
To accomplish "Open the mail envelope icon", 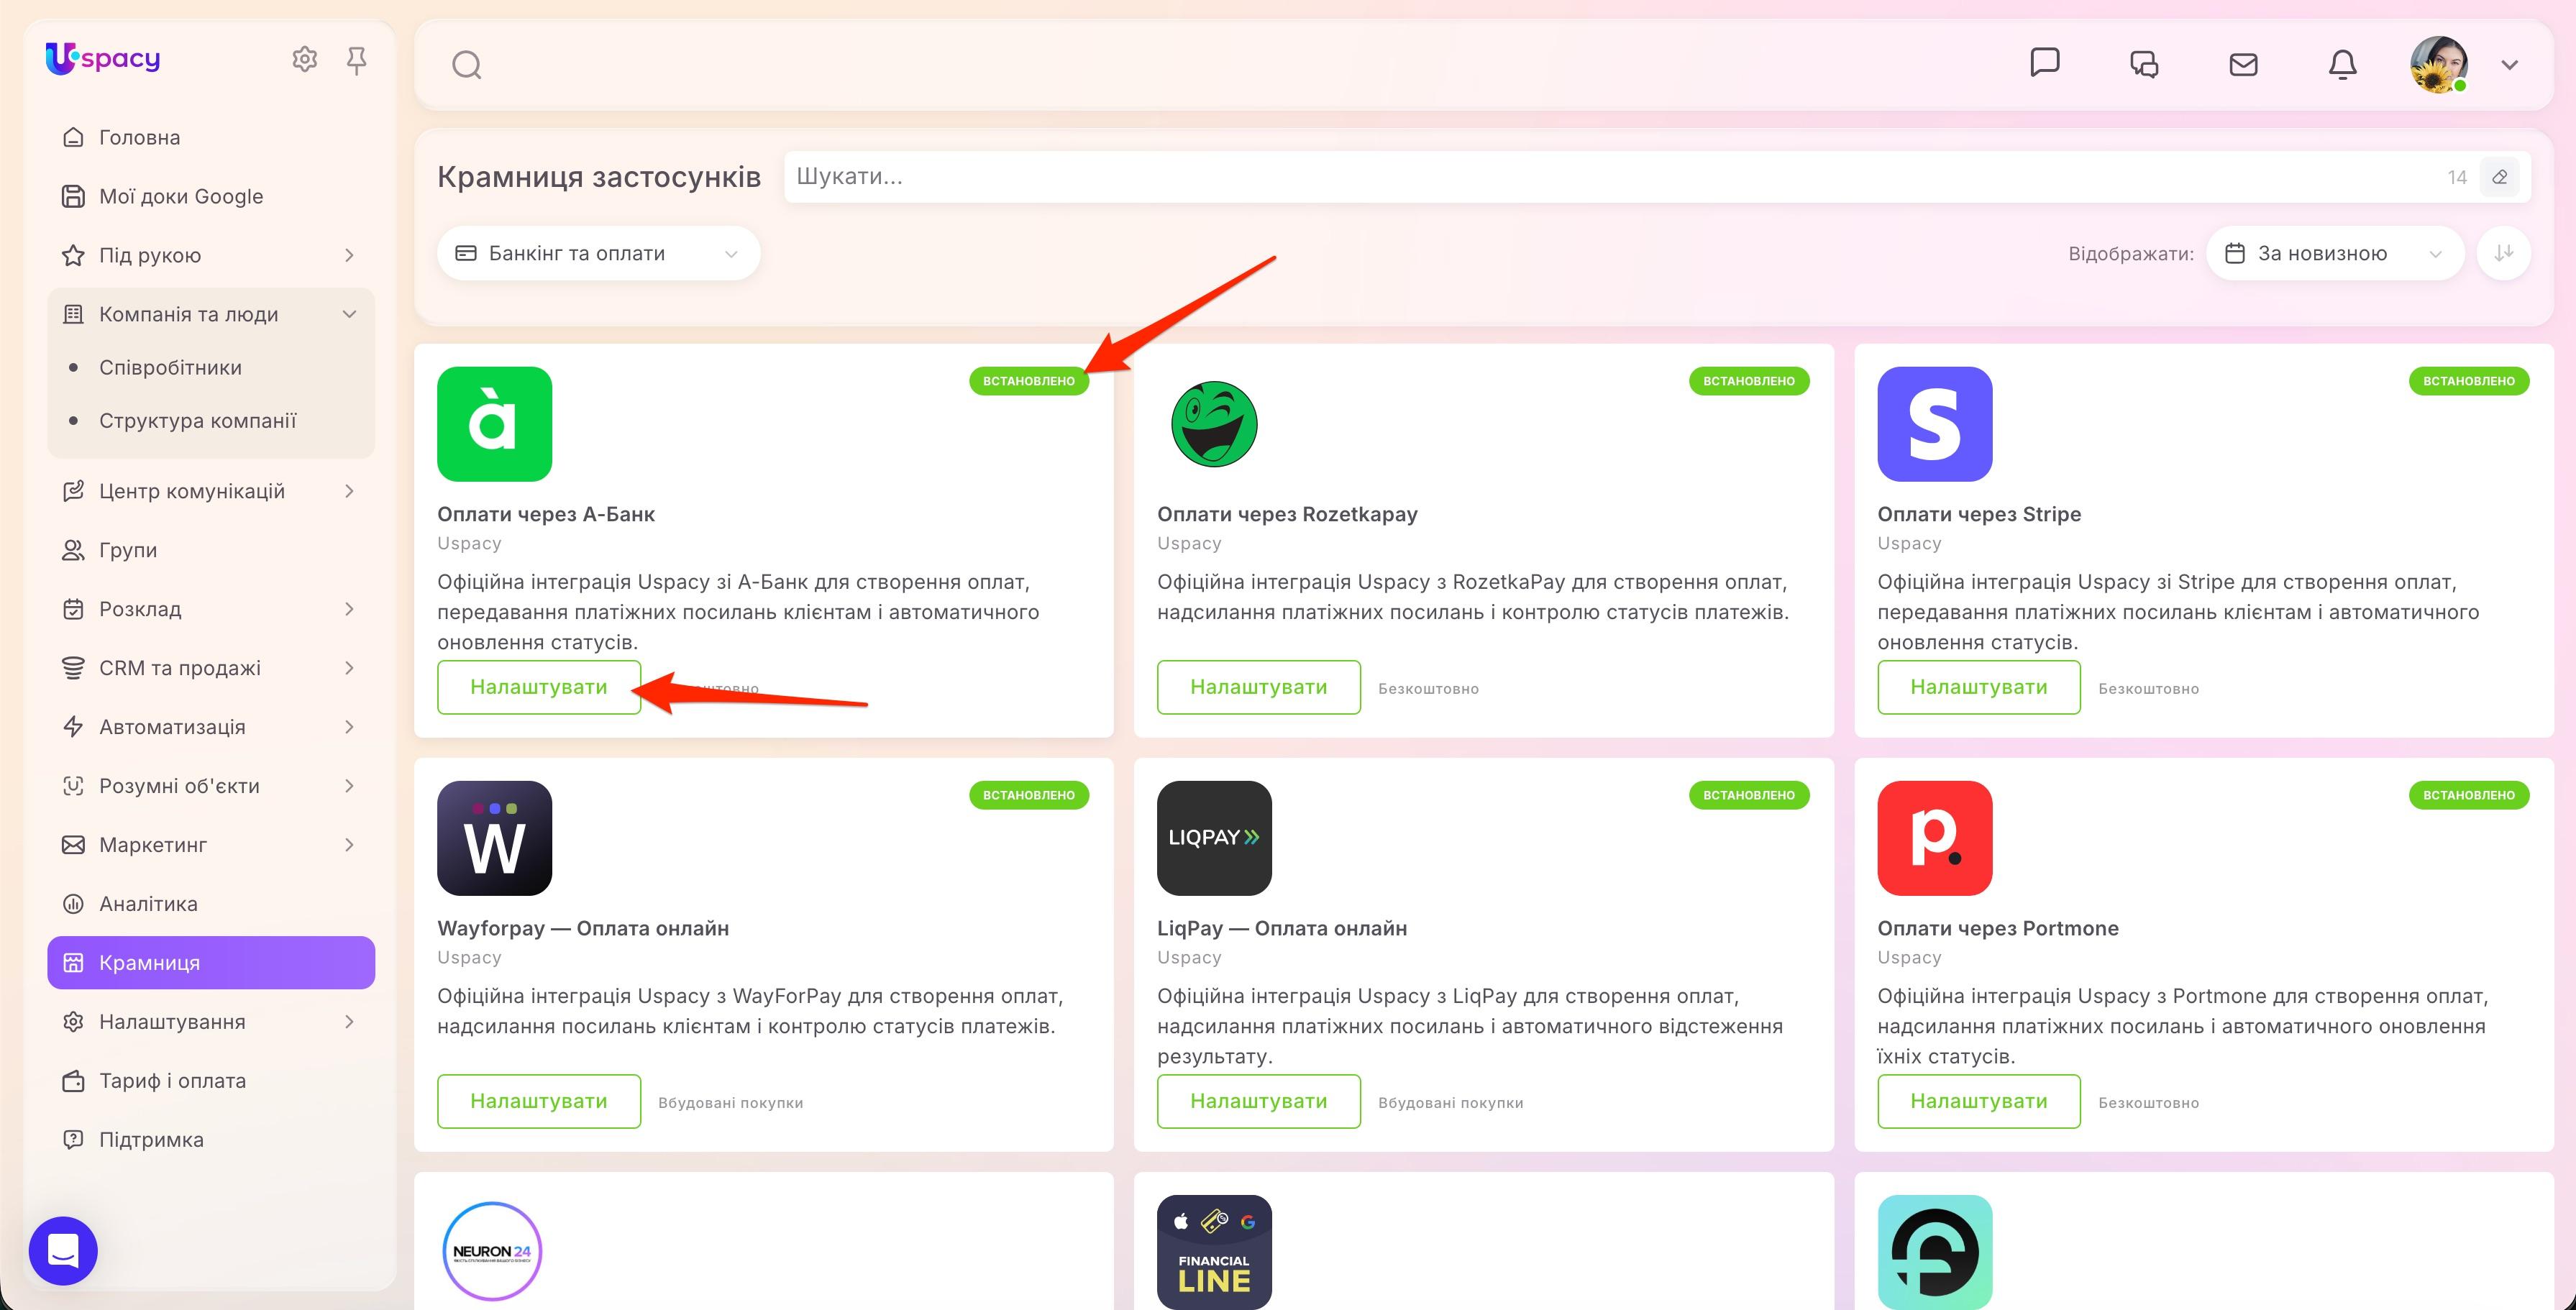I will click(2243, 65).
